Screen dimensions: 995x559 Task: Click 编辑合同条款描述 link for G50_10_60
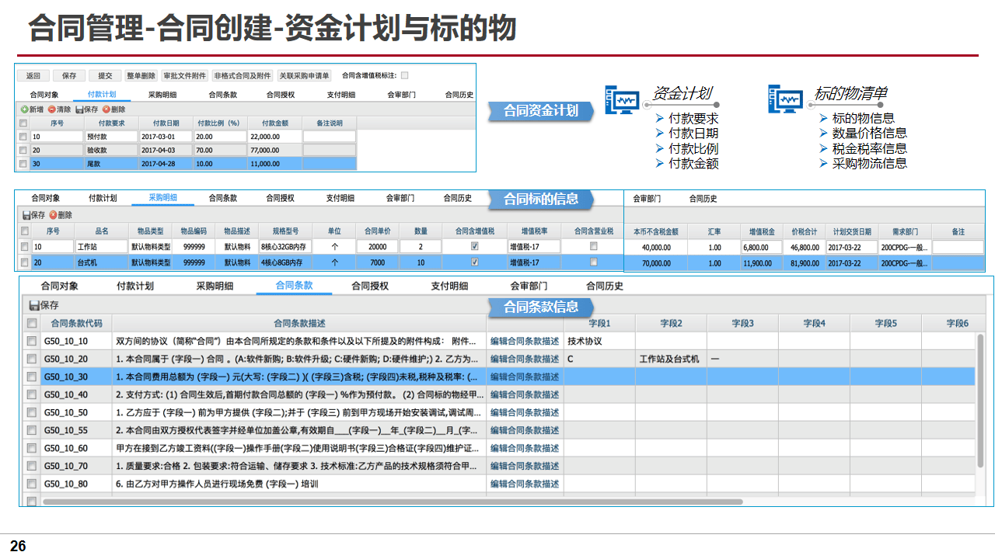(x=525, y=448)
